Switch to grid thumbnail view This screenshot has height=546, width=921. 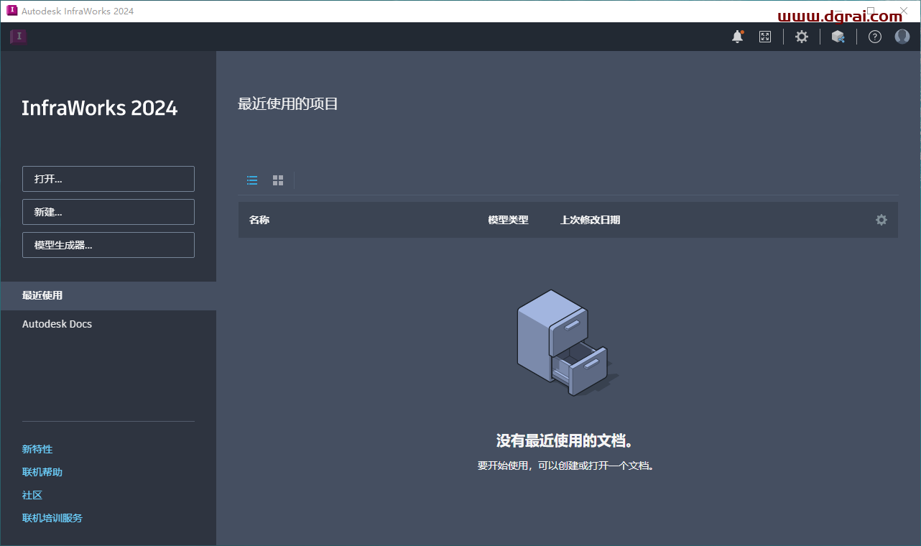tap(278, 180)
